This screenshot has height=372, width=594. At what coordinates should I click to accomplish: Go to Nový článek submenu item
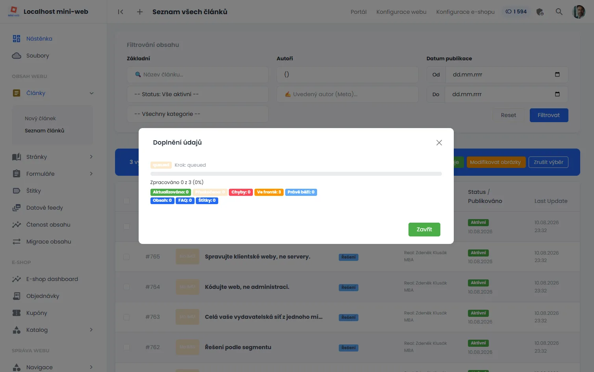pyautogui.click(x=40, y=118)
